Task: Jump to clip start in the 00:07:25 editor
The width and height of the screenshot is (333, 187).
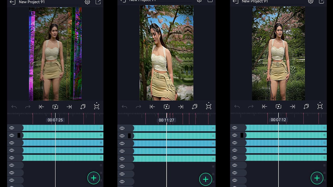Action: [41, 107]
